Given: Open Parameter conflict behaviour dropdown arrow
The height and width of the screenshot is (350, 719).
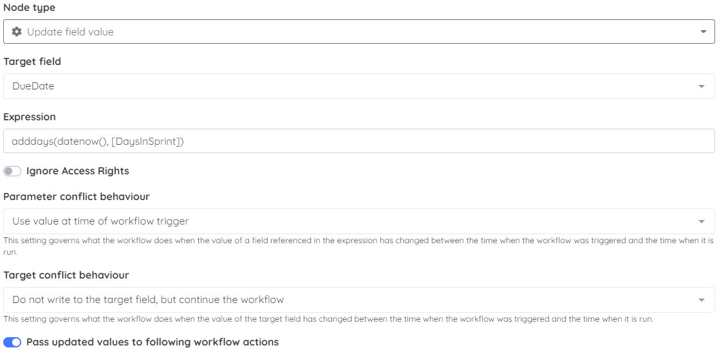Looking at the screenshot, I should pos(701,222).
